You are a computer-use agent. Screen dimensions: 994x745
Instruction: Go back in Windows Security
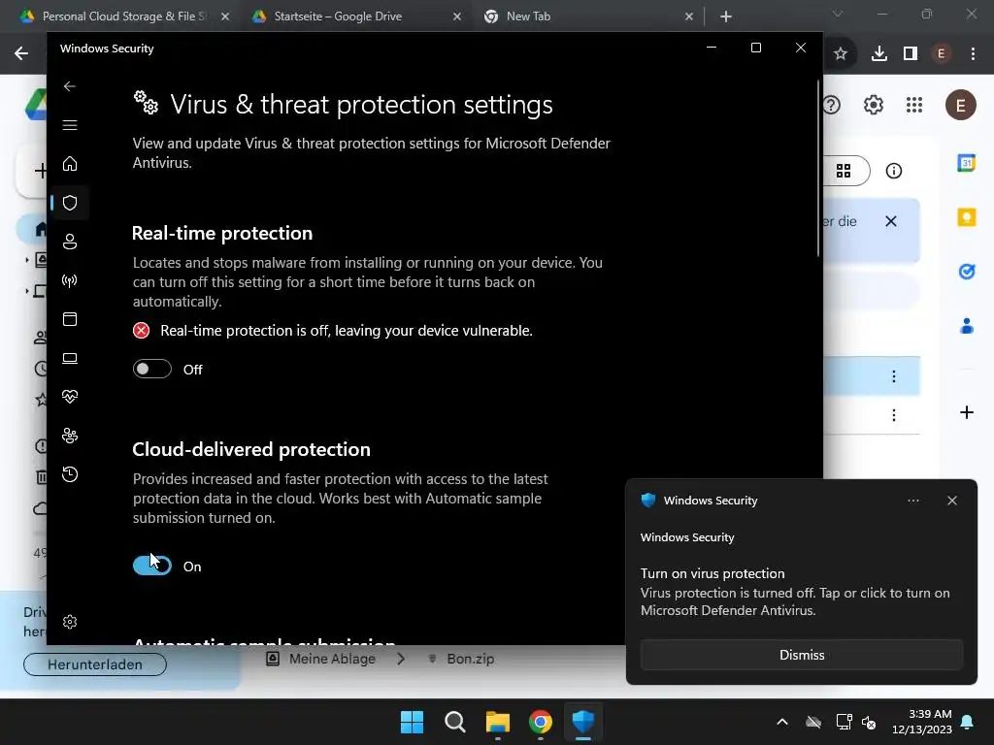click(x=70, y=86)
